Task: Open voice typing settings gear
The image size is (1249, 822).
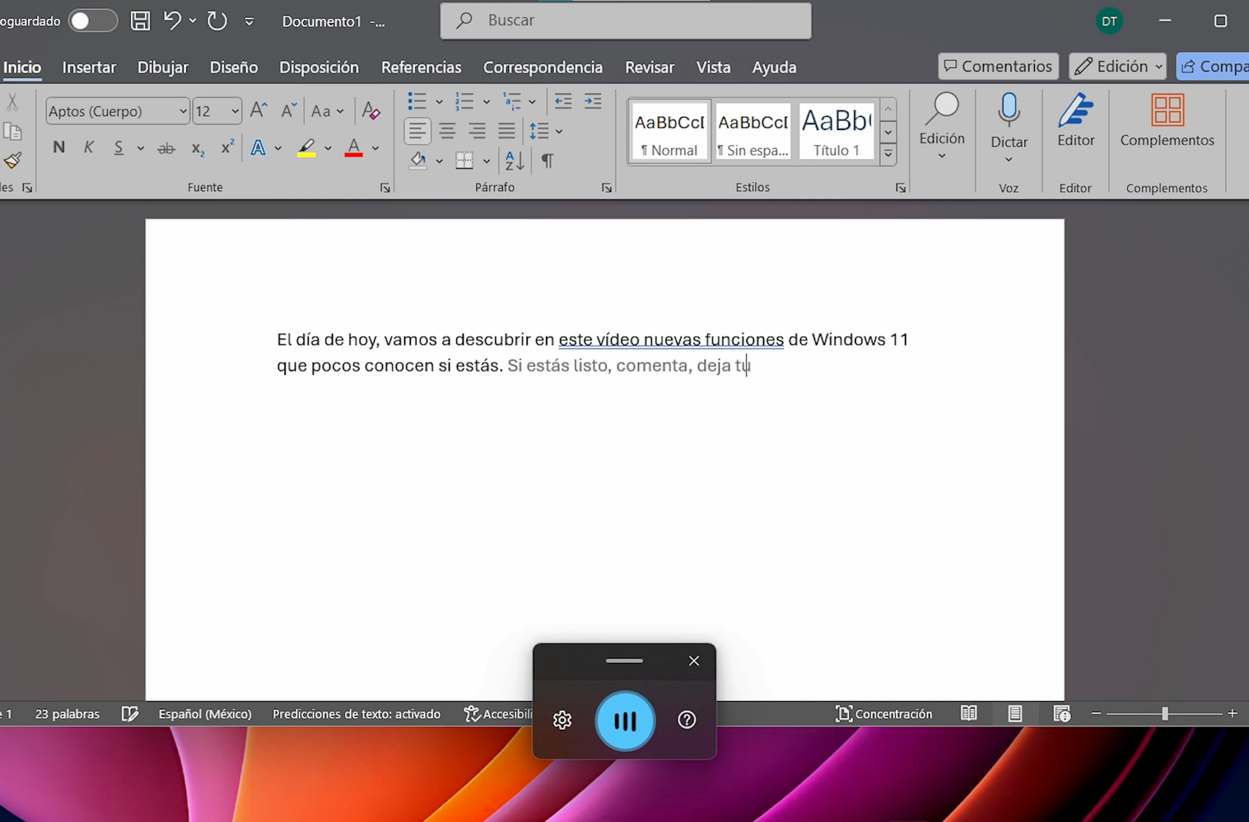Action: [562, 720]
